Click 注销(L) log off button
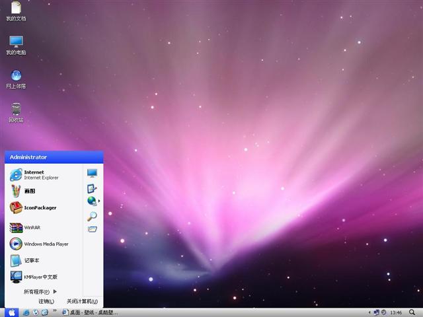 [x=46, y=301]
